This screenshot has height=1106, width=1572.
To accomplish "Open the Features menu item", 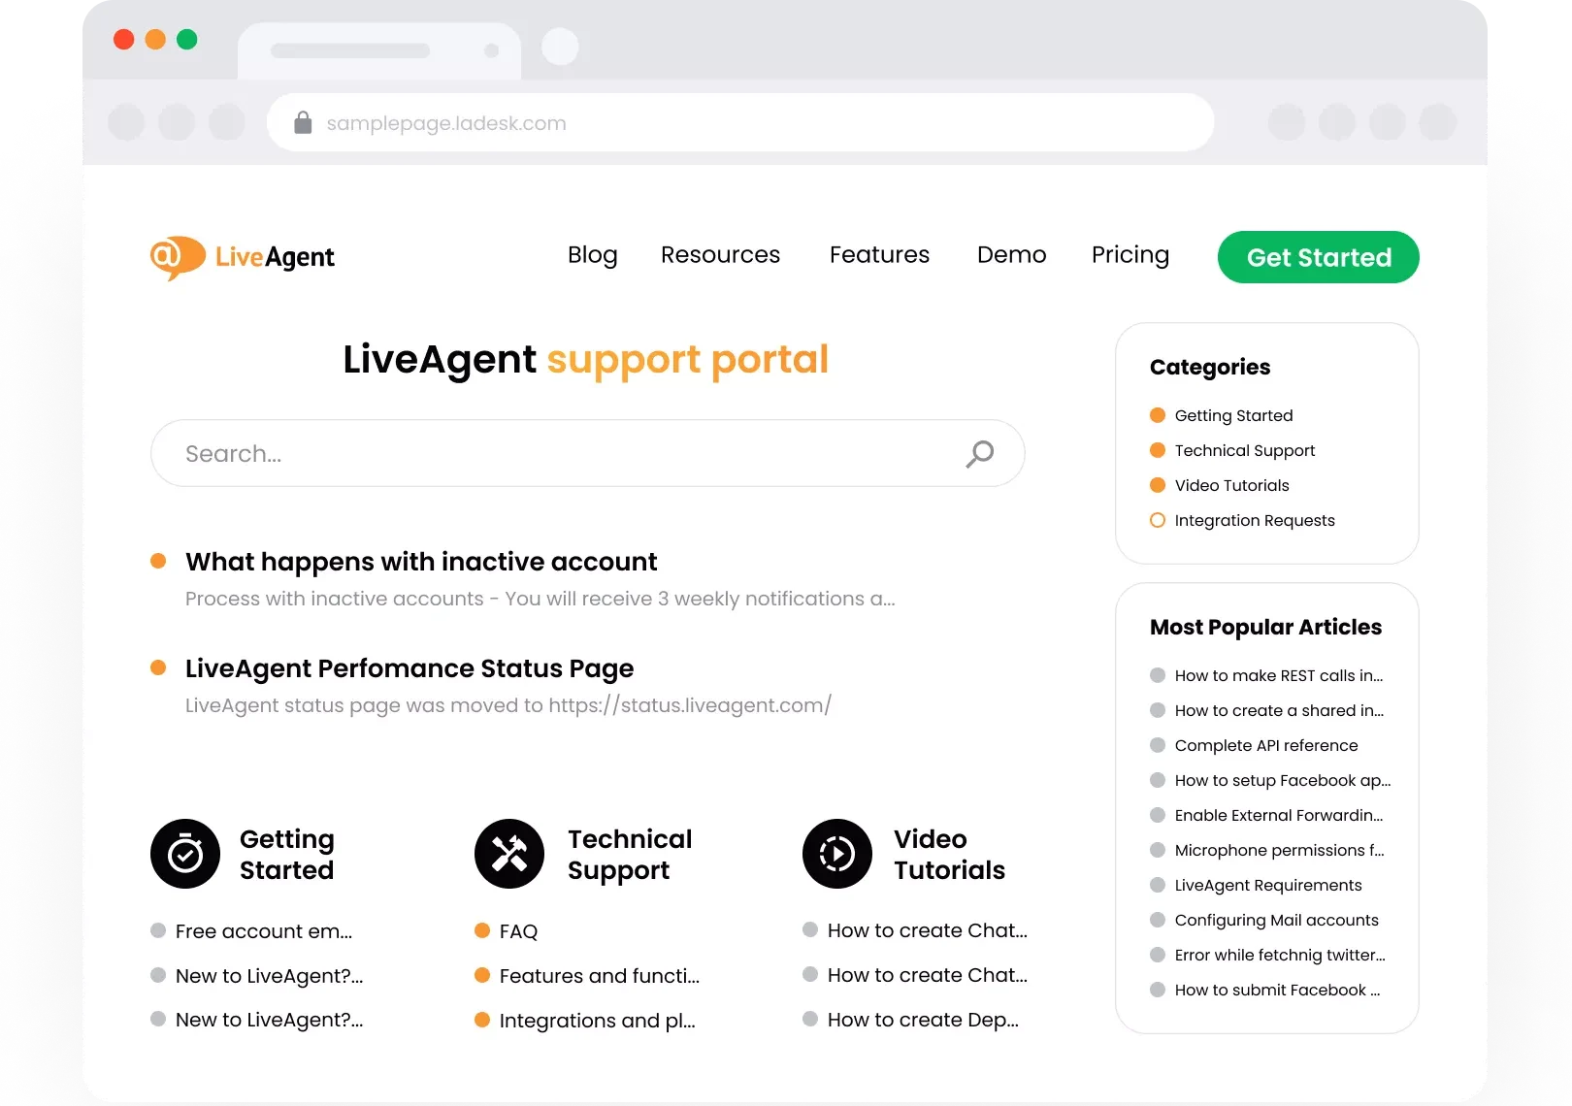I will pos(880,255).
